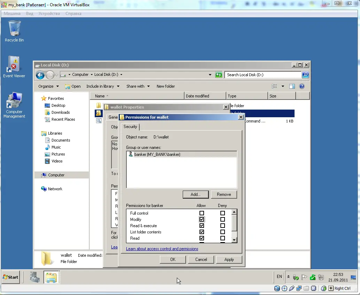The width and height of the screenshot is (360, 295).
Task: Click the Windows Explorer taskbar icon
Action: 52,277
